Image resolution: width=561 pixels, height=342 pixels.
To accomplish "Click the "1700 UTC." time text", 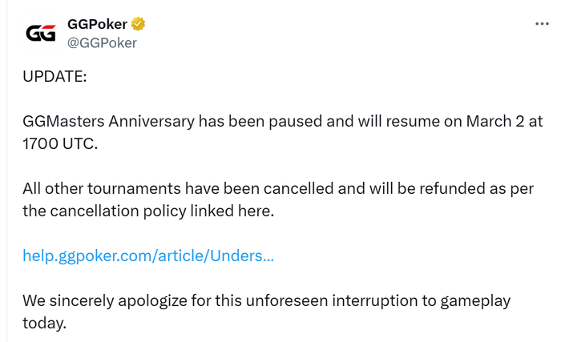I will (x=60, y=143).
